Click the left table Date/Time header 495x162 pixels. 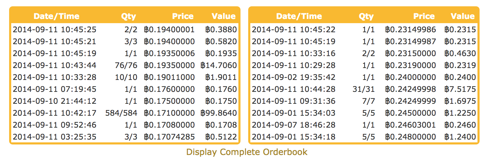coord(56,16)
